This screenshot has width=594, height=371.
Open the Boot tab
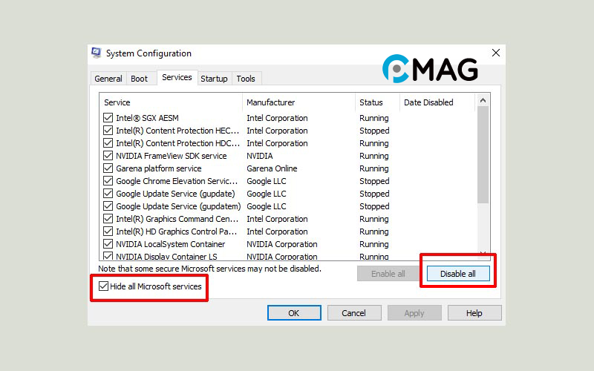click(140, 79)
